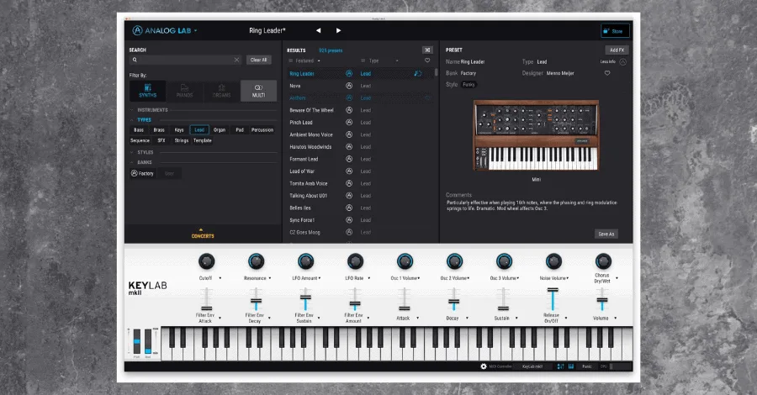Load the previous preset with left arrow
The width and height of the screenshot is (757, 395).
tap(318, 30)
